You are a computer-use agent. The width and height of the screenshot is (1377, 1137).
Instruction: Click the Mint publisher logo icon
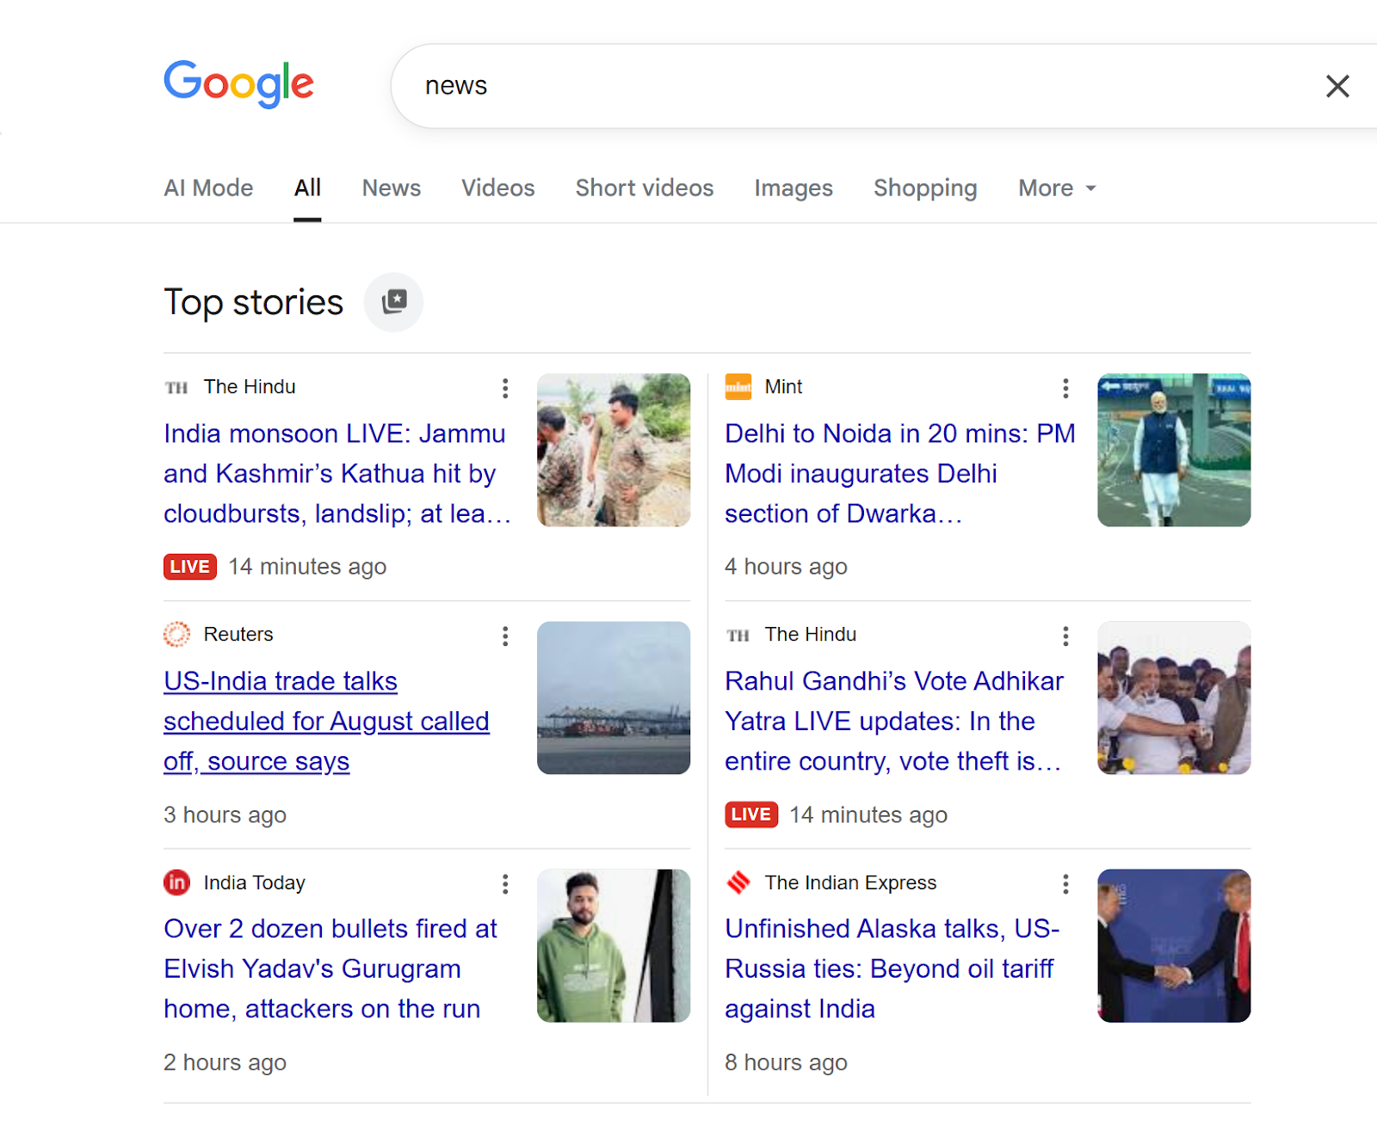tap(738, 387)
